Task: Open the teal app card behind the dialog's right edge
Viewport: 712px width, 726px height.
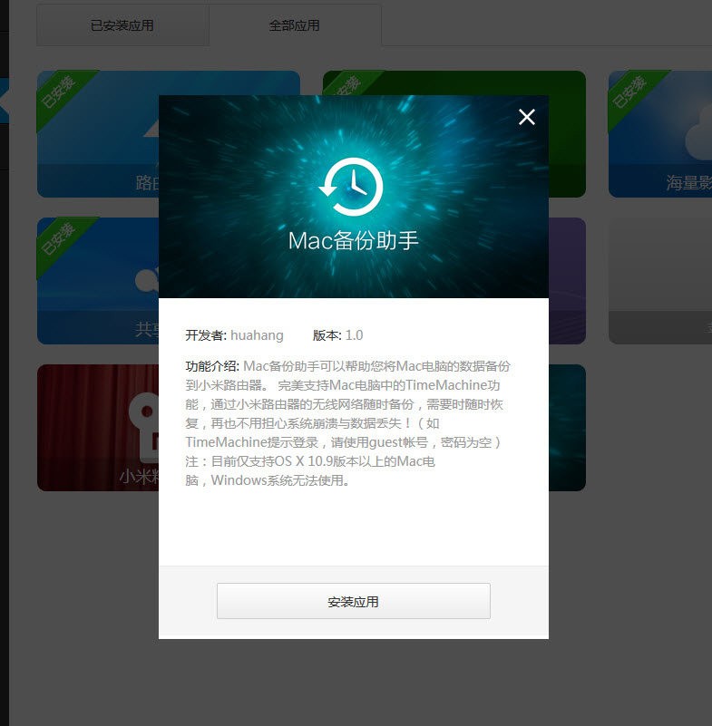Action: coord(568,428)
